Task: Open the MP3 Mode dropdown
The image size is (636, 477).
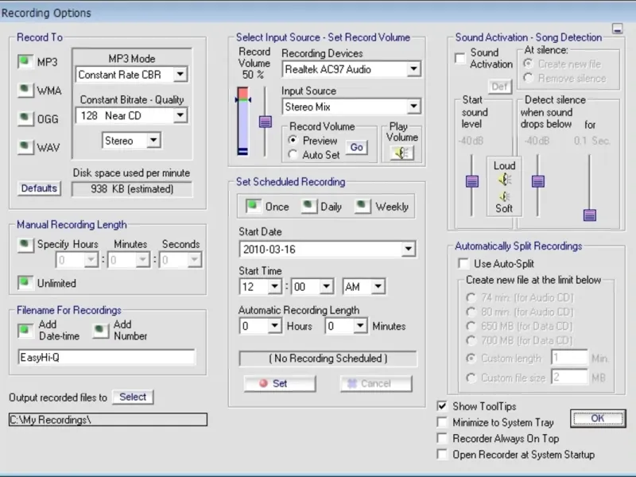Action: 180,75
